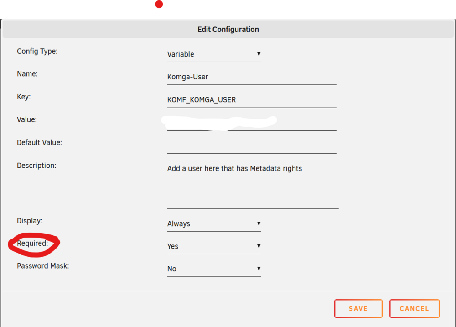Open the Required dropdown set to Yes
This screenshot has width=456, height=327.
[214, 246]
